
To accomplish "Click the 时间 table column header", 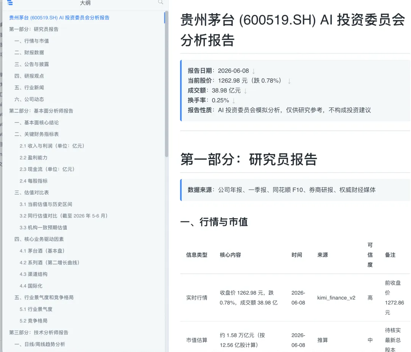I will point(297,255).
